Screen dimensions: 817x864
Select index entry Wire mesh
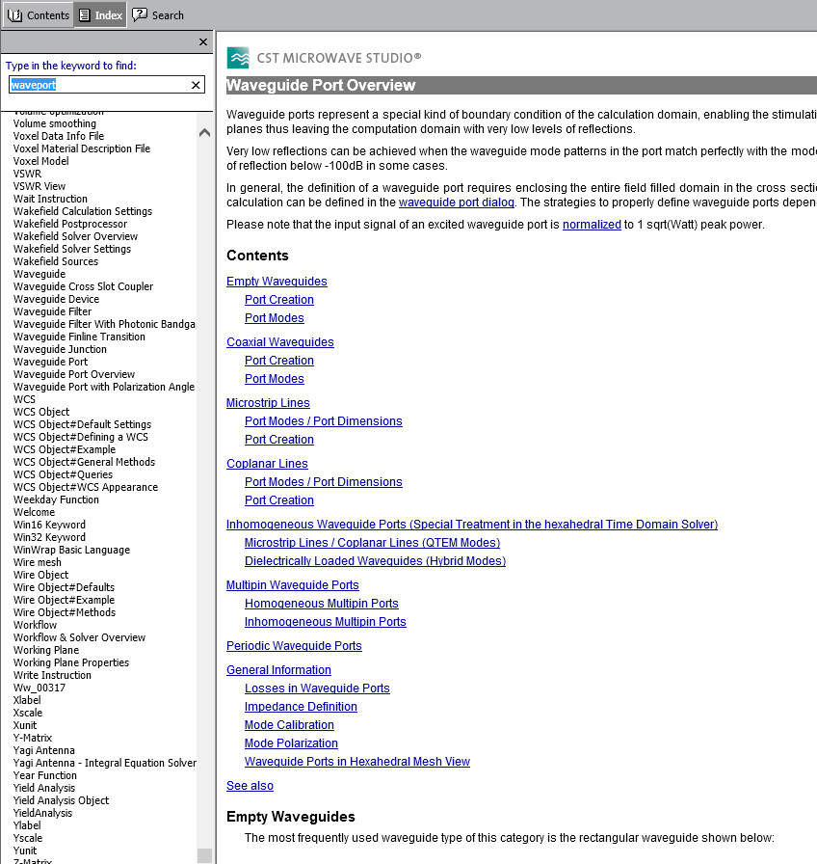point(38,562)
